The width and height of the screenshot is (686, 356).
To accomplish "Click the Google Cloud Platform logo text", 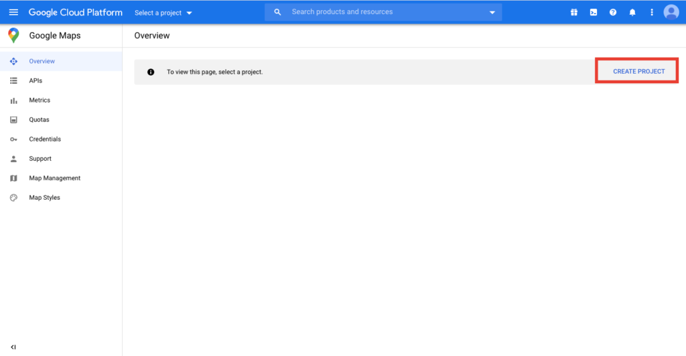I will coord(76,12).
